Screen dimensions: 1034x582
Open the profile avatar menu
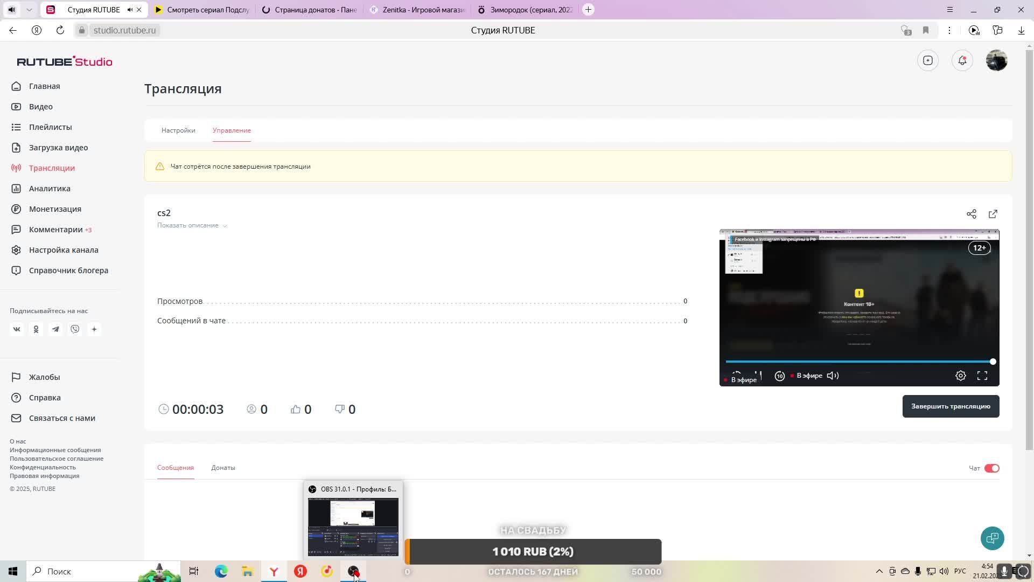997,60
